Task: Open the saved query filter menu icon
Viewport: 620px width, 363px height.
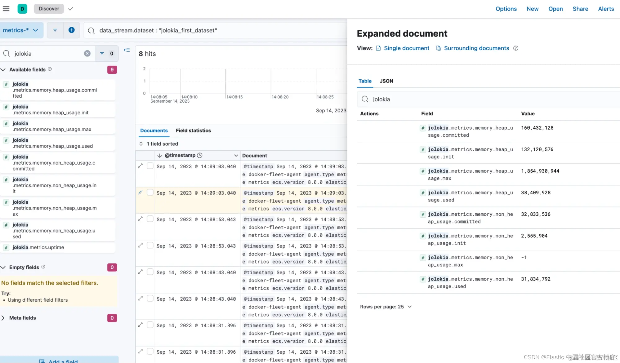Action: [55, 30]
